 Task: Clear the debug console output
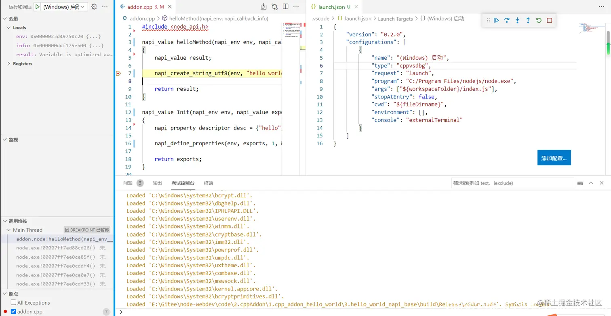click(x=580, y=183)
